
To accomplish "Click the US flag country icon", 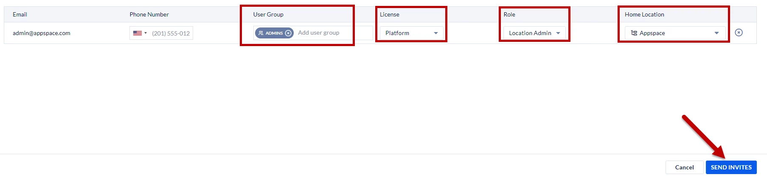I will tap(137, 33).
